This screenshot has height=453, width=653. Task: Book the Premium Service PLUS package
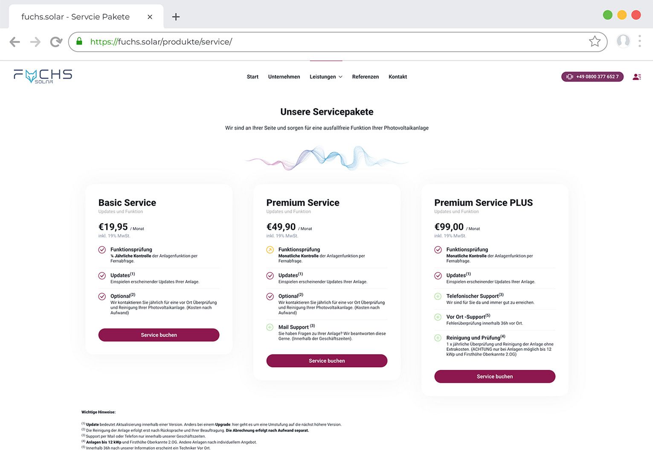click(x=495, y=377)
